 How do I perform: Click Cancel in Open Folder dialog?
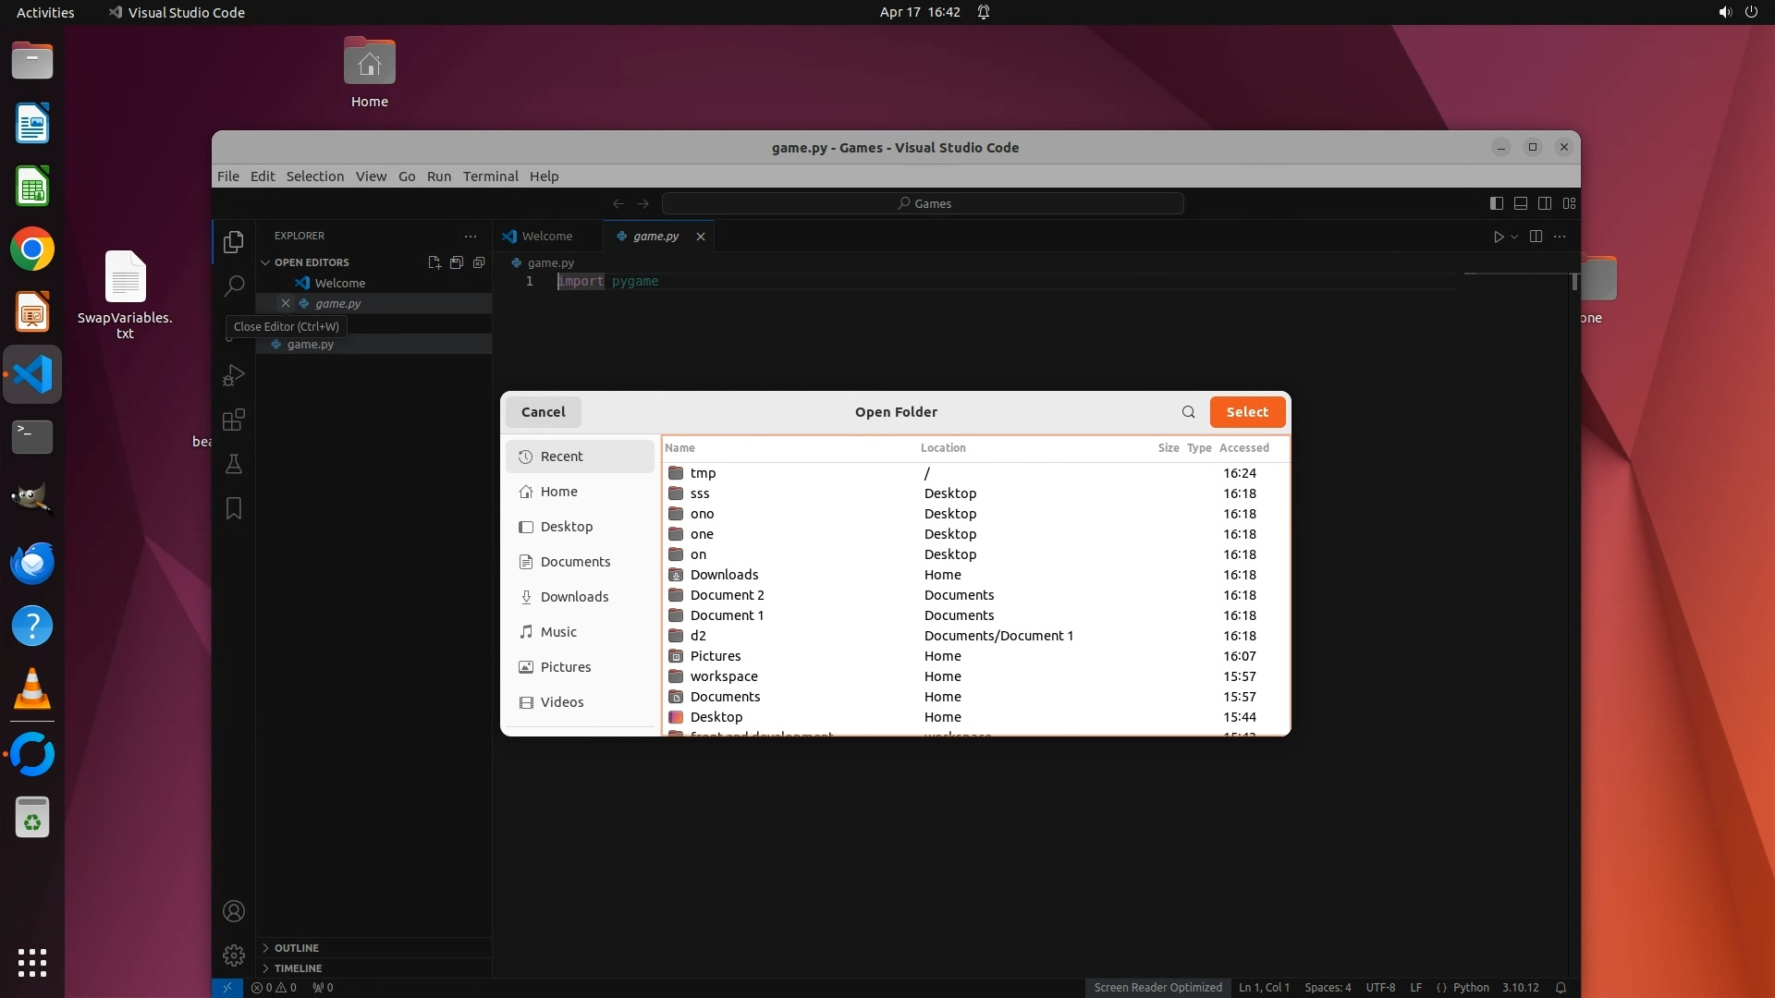coord(543,412)
